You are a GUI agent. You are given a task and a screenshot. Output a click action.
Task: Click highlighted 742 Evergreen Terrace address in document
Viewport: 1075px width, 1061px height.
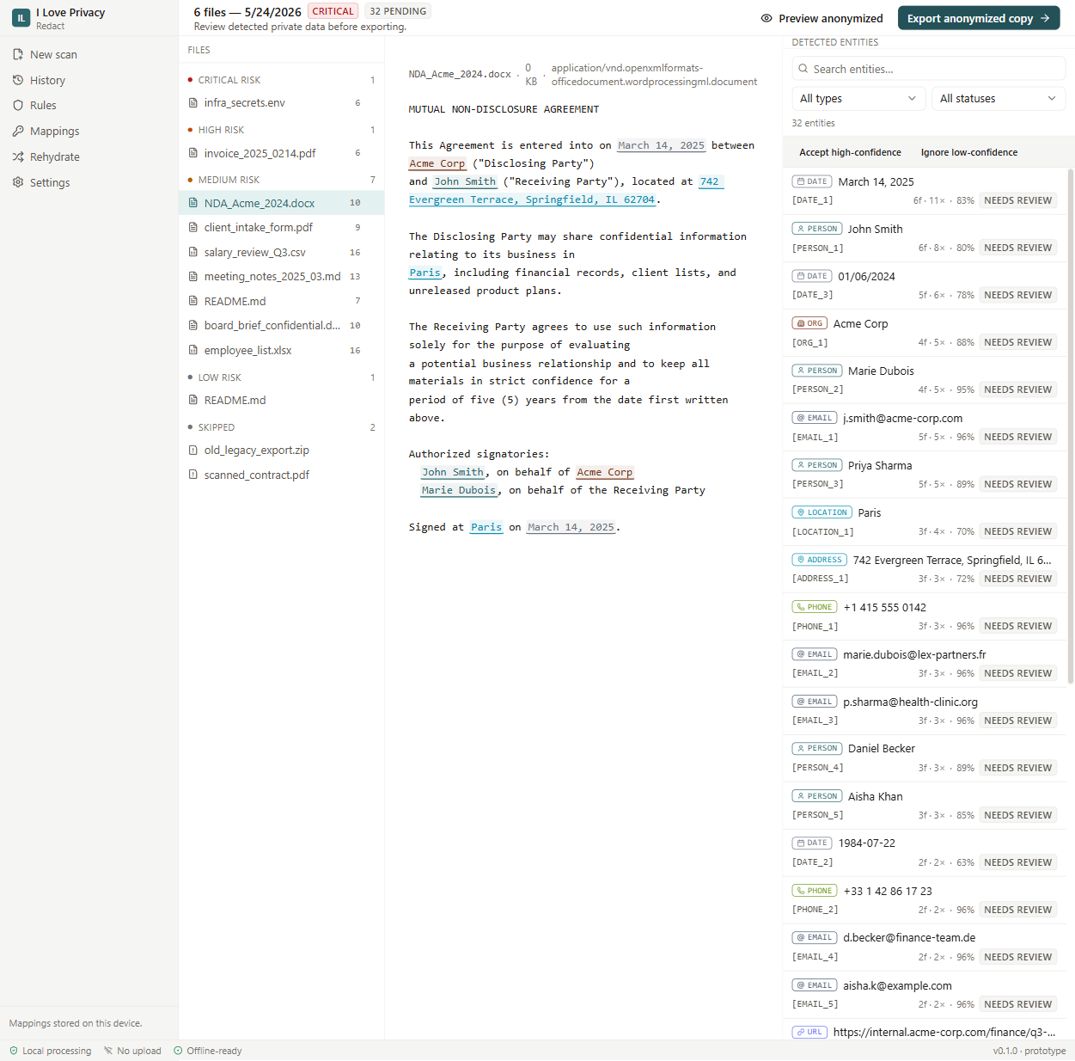[x=532, y=199]
